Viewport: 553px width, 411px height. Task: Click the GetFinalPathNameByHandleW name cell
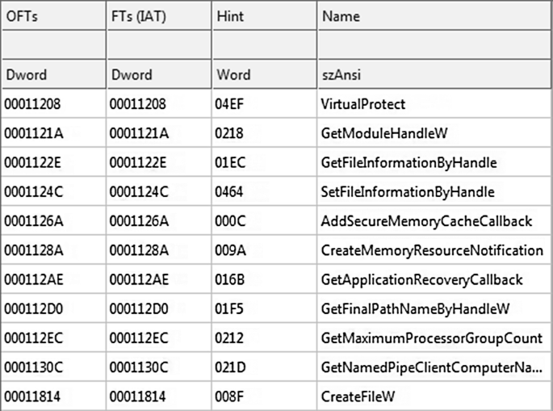coord(415,309)
